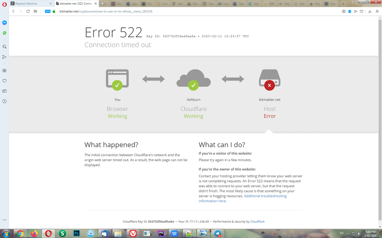Screen dimensions: 382x238
Task: Open My Flow arrow icon in sidebar
Action: (4, 57)
